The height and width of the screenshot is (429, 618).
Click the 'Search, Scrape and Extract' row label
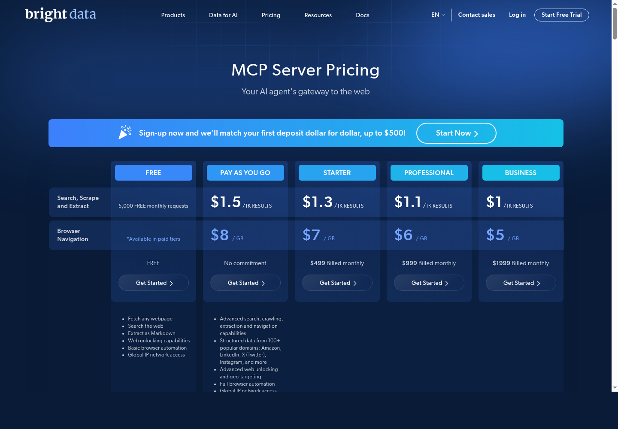pyautogui.click(x=78, y=202)
